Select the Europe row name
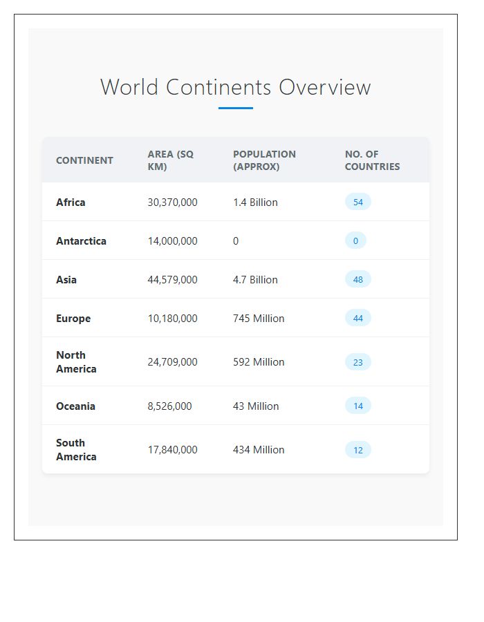Image resolution: width=484 pixels, height=622 pixels. pos(73,319)
